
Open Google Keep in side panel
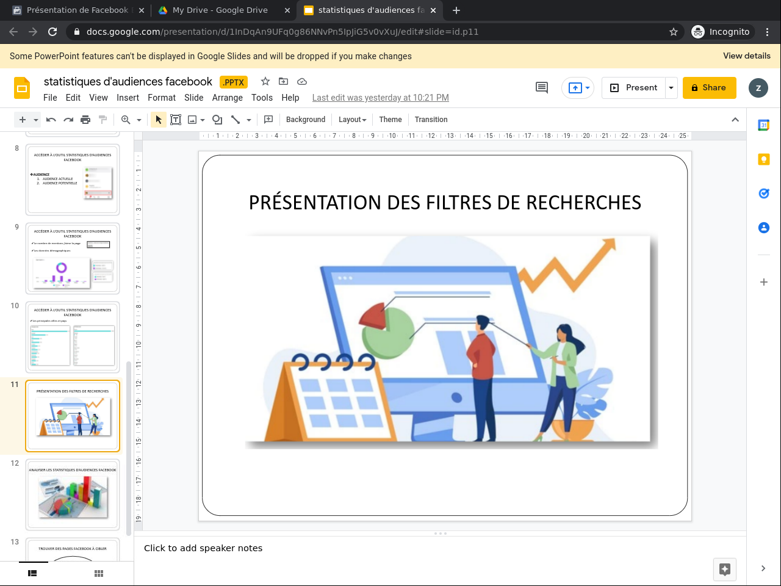[763, 159]
